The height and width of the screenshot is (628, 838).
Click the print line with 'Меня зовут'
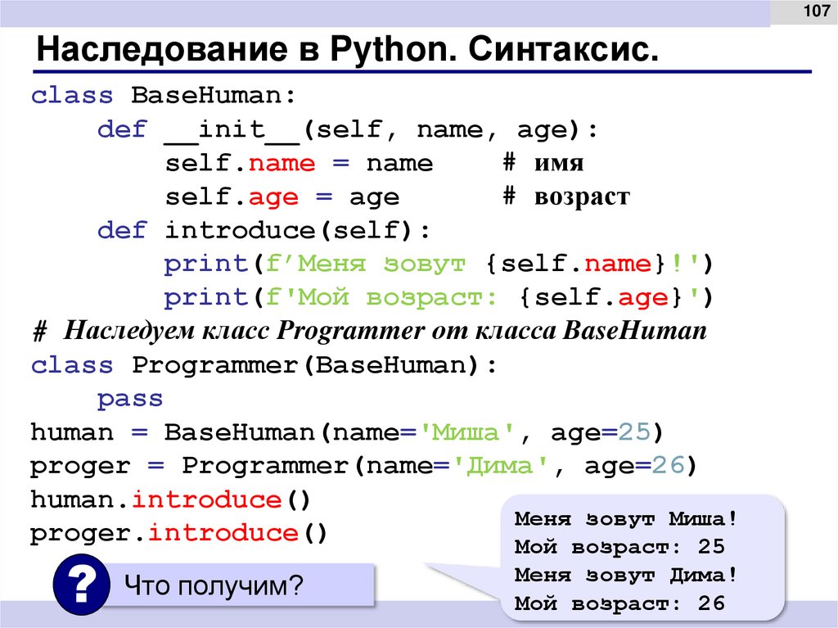coord(439,264)
